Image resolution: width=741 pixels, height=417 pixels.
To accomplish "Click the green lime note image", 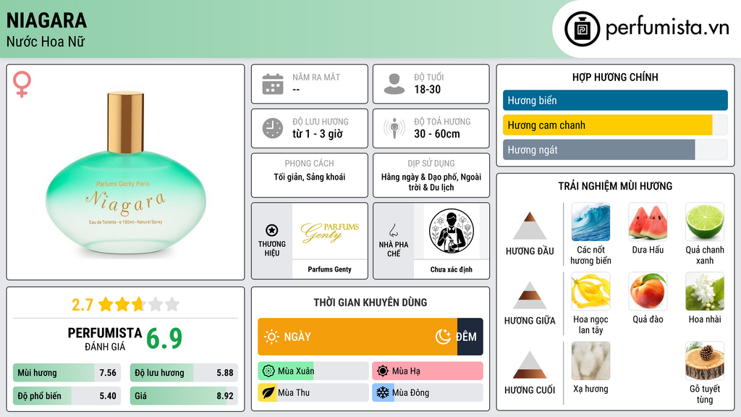I will tap(705, 222).
